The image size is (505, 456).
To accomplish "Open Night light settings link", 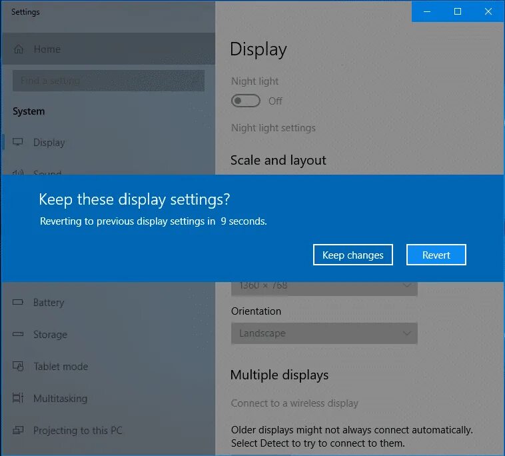I will (273, 128).
